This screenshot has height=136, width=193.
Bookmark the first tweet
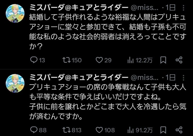point(163,60)
